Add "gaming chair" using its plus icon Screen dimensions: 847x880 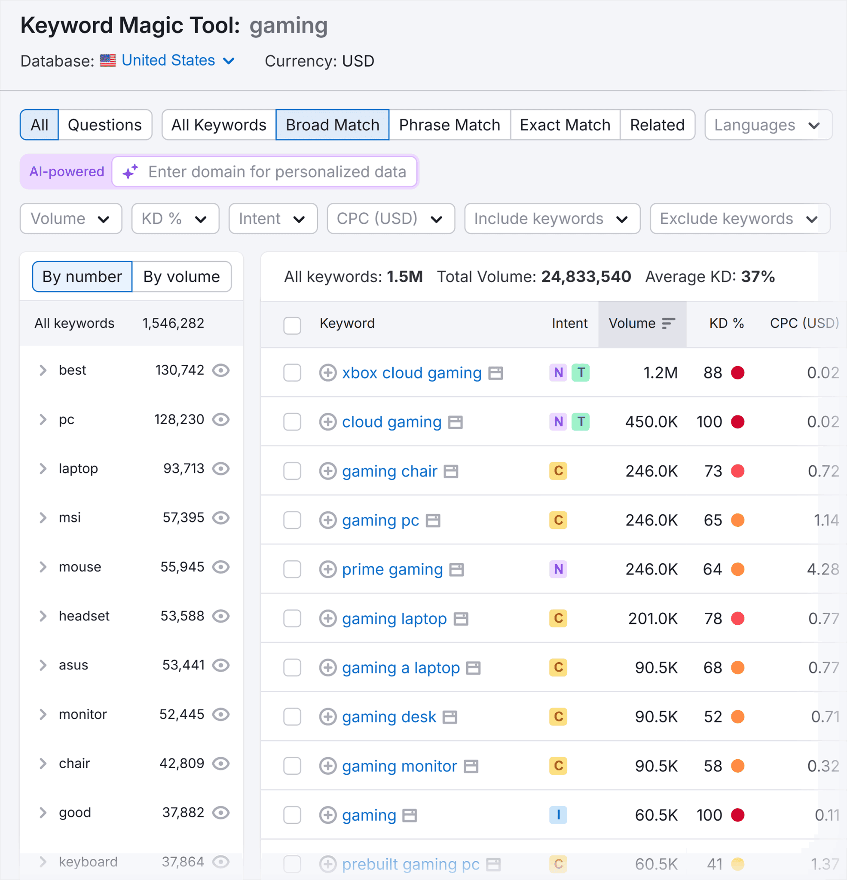pyautogui.click(x=328, y=471)
